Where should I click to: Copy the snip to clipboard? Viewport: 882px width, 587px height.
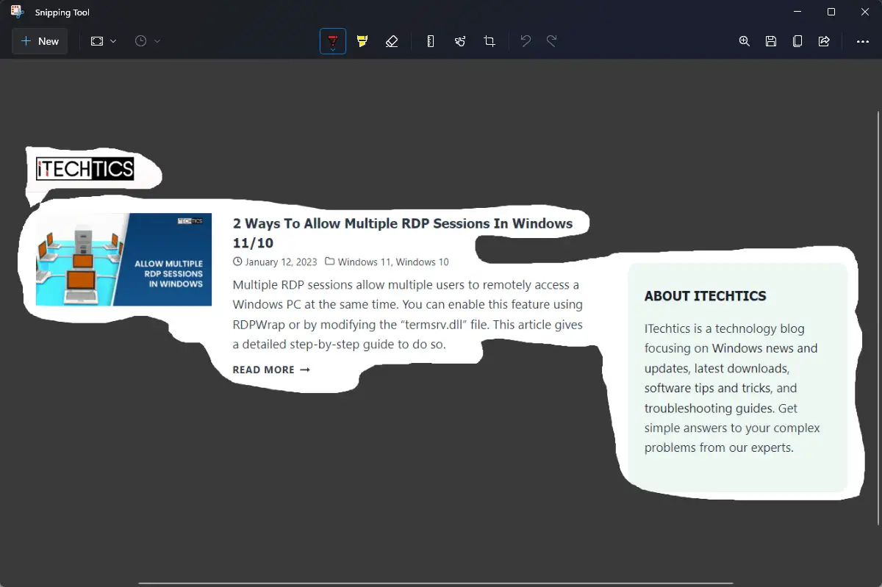click(x=797, y=41)
